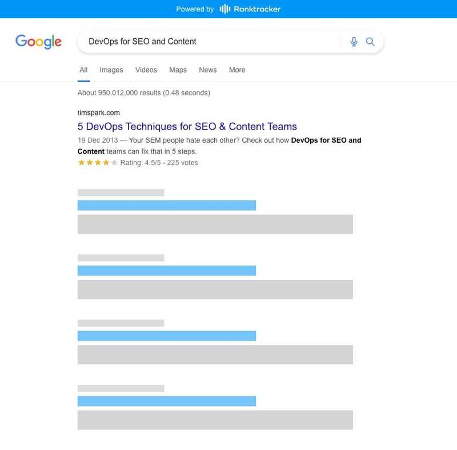Select the All tab
The width and height of the screenshot is (457, 450).
tap(83, 70)
